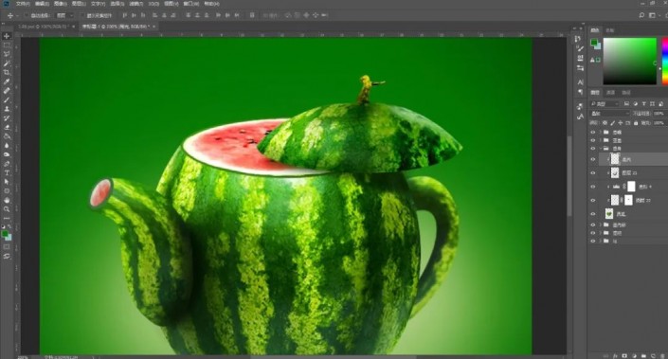Expand the group just below watermelon layer
The image size is (668, 359).
click(601, 224)
